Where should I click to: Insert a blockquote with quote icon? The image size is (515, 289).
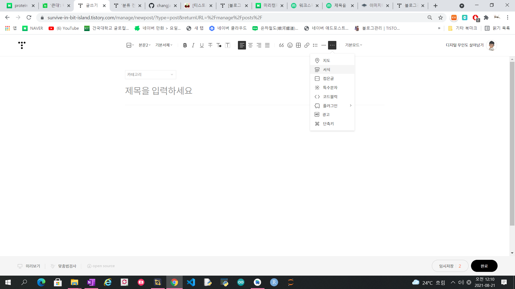coord(281,45)
